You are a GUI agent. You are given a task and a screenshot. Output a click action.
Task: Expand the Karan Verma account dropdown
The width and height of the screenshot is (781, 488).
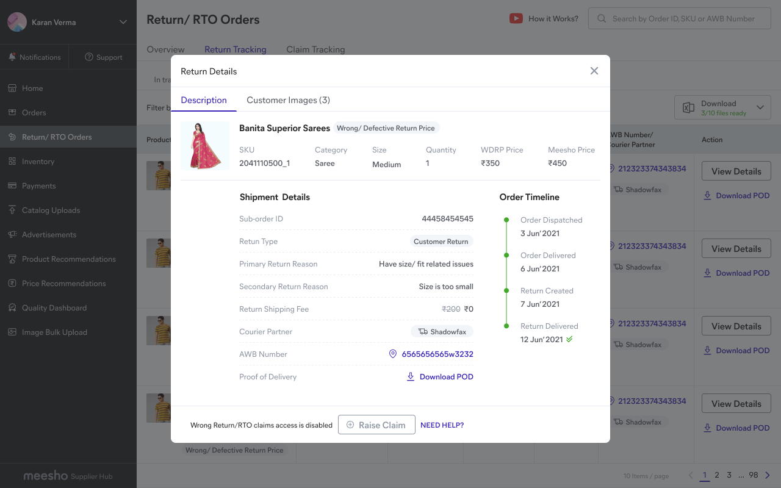(123, 22)
